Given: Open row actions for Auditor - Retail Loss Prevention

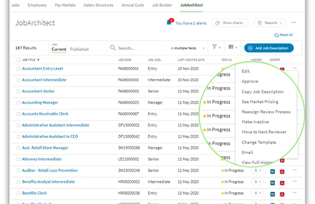Looking at the screenshot, I should pos(294,170).
